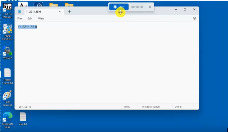This screenshot has height=132, width=228.
Task: Open the 7-Zip File Manager desktop icon
Action: coord(7,11)
